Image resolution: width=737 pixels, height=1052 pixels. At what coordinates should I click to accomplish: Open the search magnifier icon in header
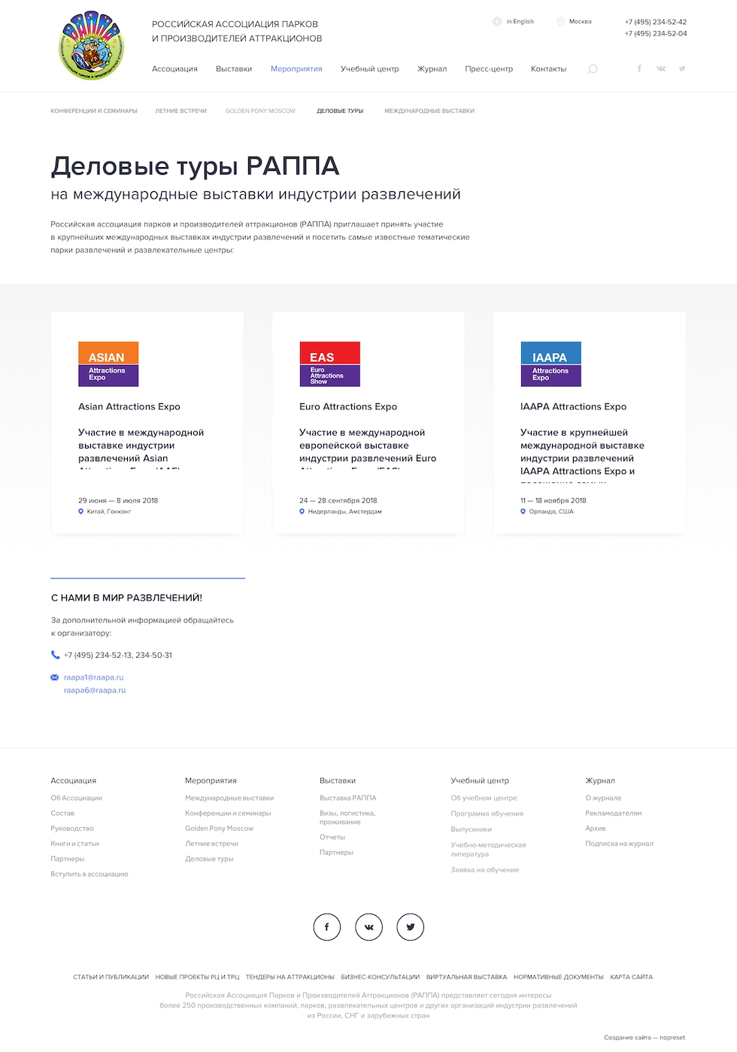593,69
